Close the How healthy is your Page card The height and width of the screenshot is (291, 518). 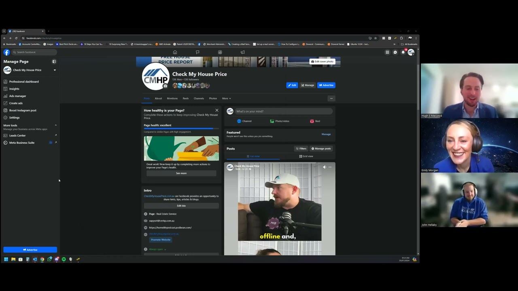point(217,110)
